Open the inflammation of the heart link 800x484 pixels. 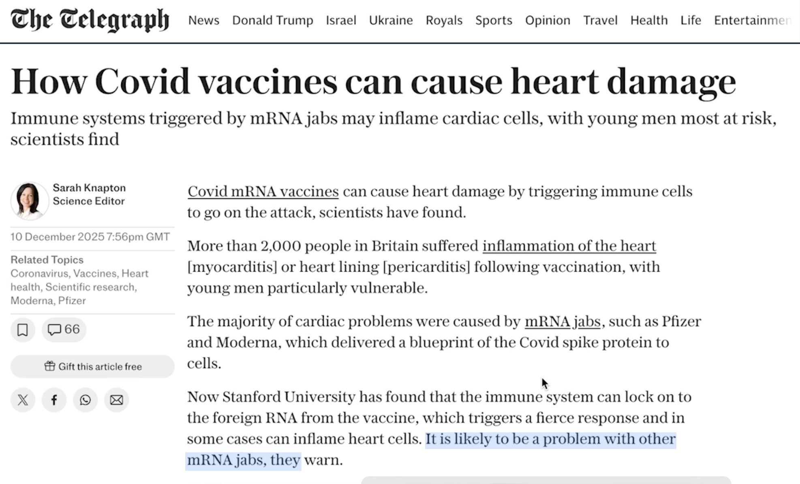point(569,246)
